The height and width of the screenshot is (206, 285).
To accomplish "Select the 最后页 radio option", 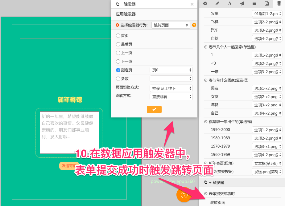I will point(118,44).
